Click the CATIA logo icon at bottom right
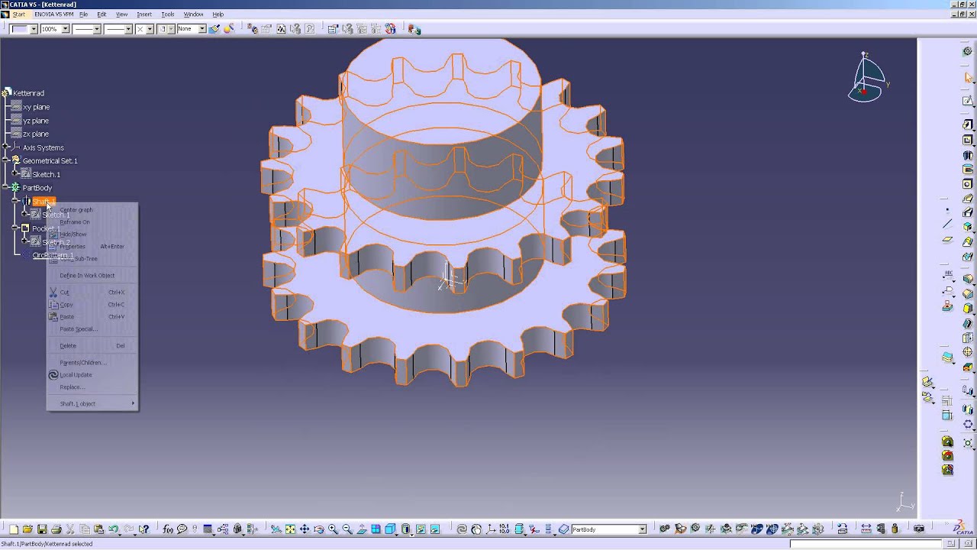This screenshot has width=977, height=550. pos(962,527)
